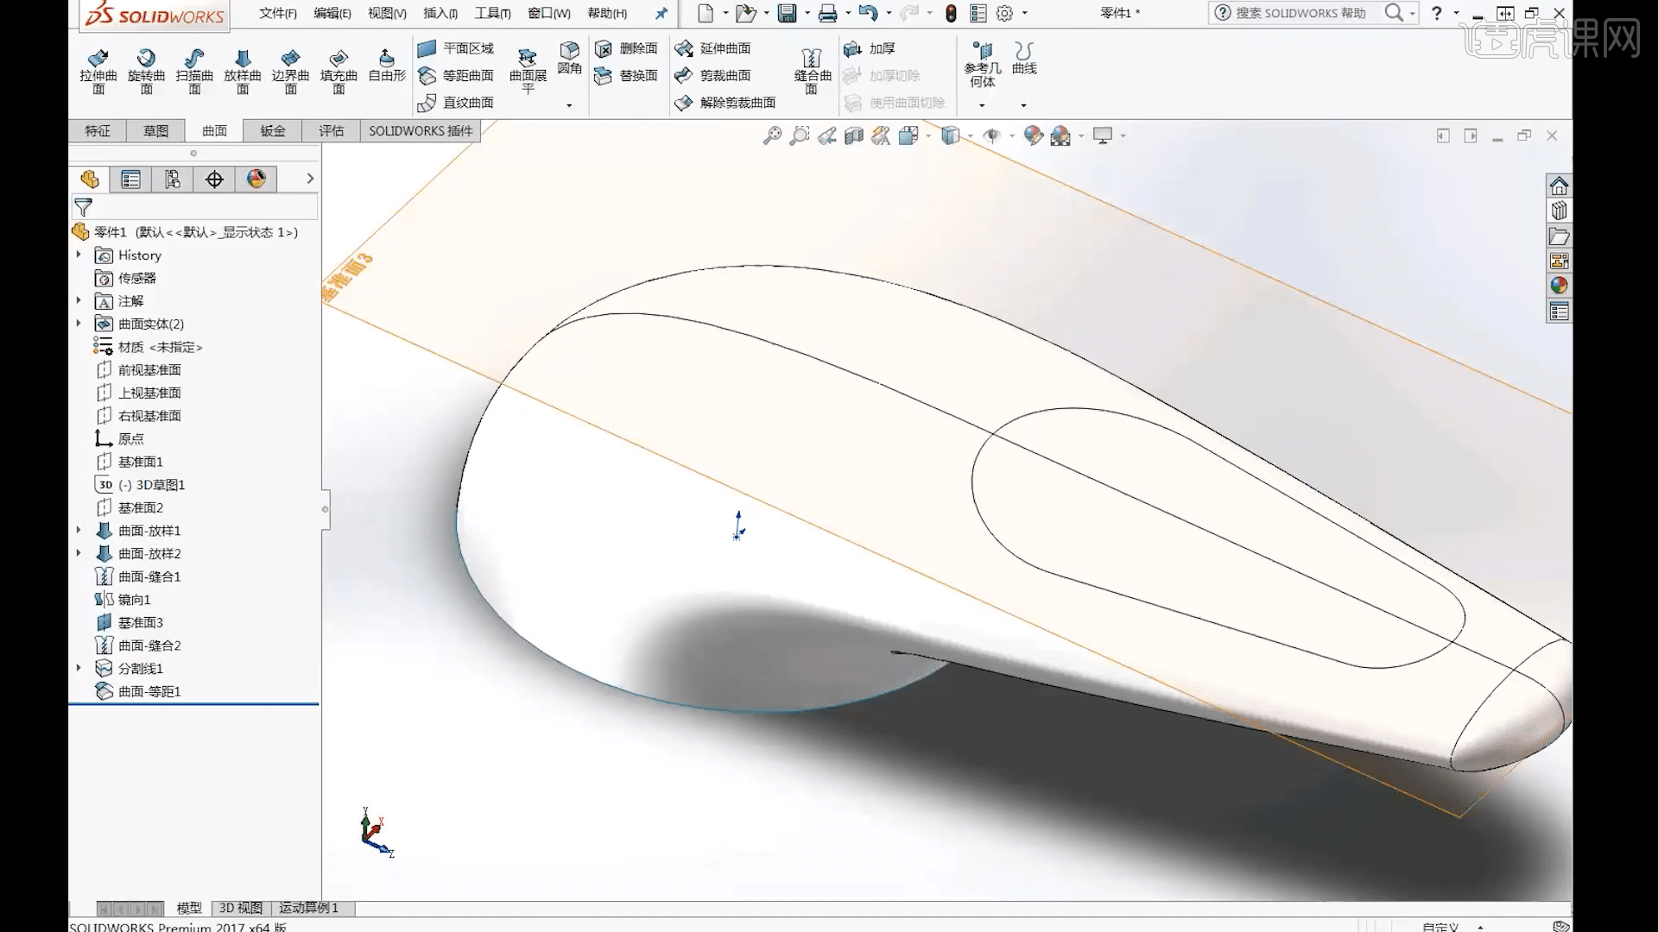
Task: Select the 缝合曲面 (Knit Surface) tool
Action: [810, 71]
